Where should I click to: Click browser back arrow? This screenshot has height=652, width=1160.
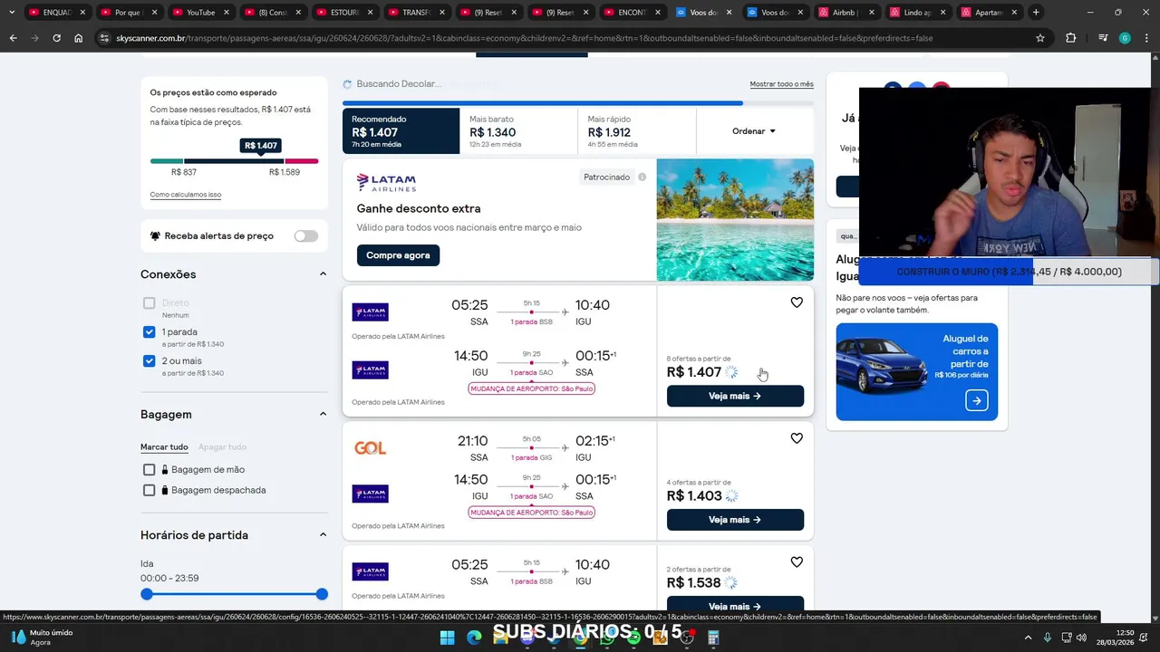pyautogui.click(x=13, y=38)
